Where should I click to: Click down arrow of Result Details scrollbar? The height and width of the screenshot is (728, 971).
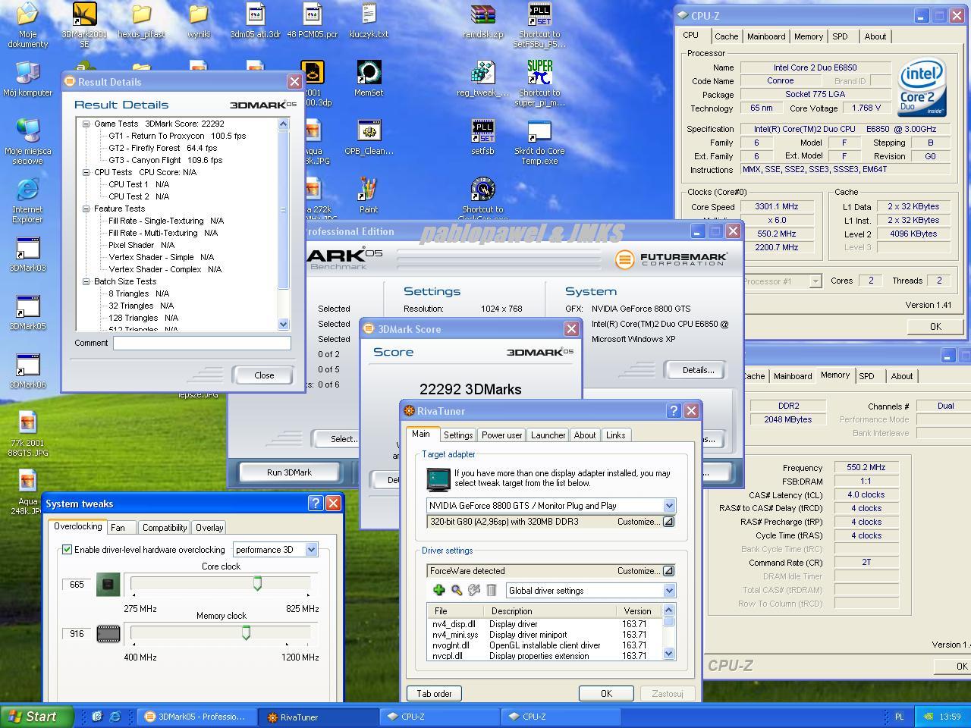tap(284, 325)
